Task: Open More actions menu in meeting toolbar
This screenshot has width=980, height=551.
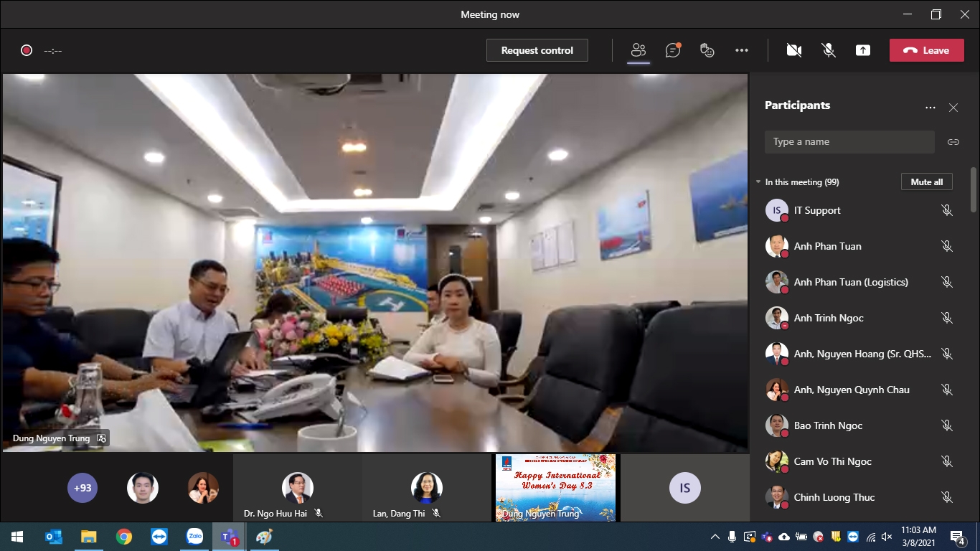Action: click(742, 50)
